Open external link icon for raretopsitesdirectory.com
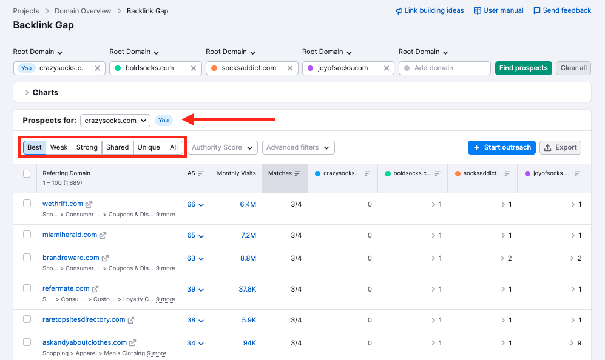Viewport: 605px width, 360px height. (x=131, y=320)
